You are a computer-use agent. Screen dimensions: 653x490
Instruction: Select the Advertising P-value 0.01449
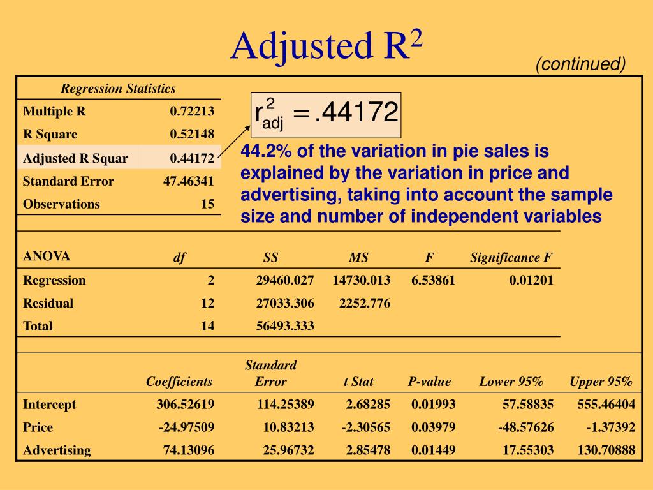pos(433,450)
